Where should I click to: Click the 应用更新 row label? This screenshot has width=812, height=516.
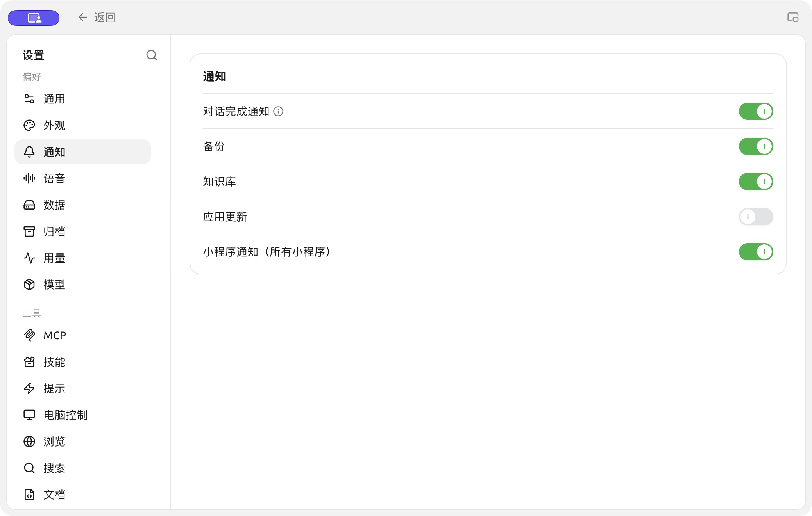[225, 217]
